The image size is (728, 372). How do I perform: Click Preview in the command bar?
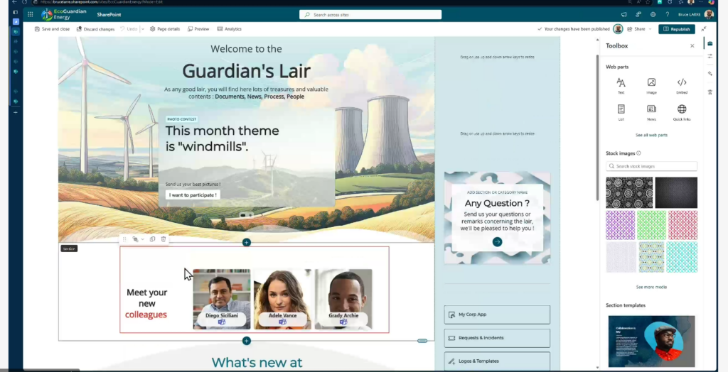(198, 29)
